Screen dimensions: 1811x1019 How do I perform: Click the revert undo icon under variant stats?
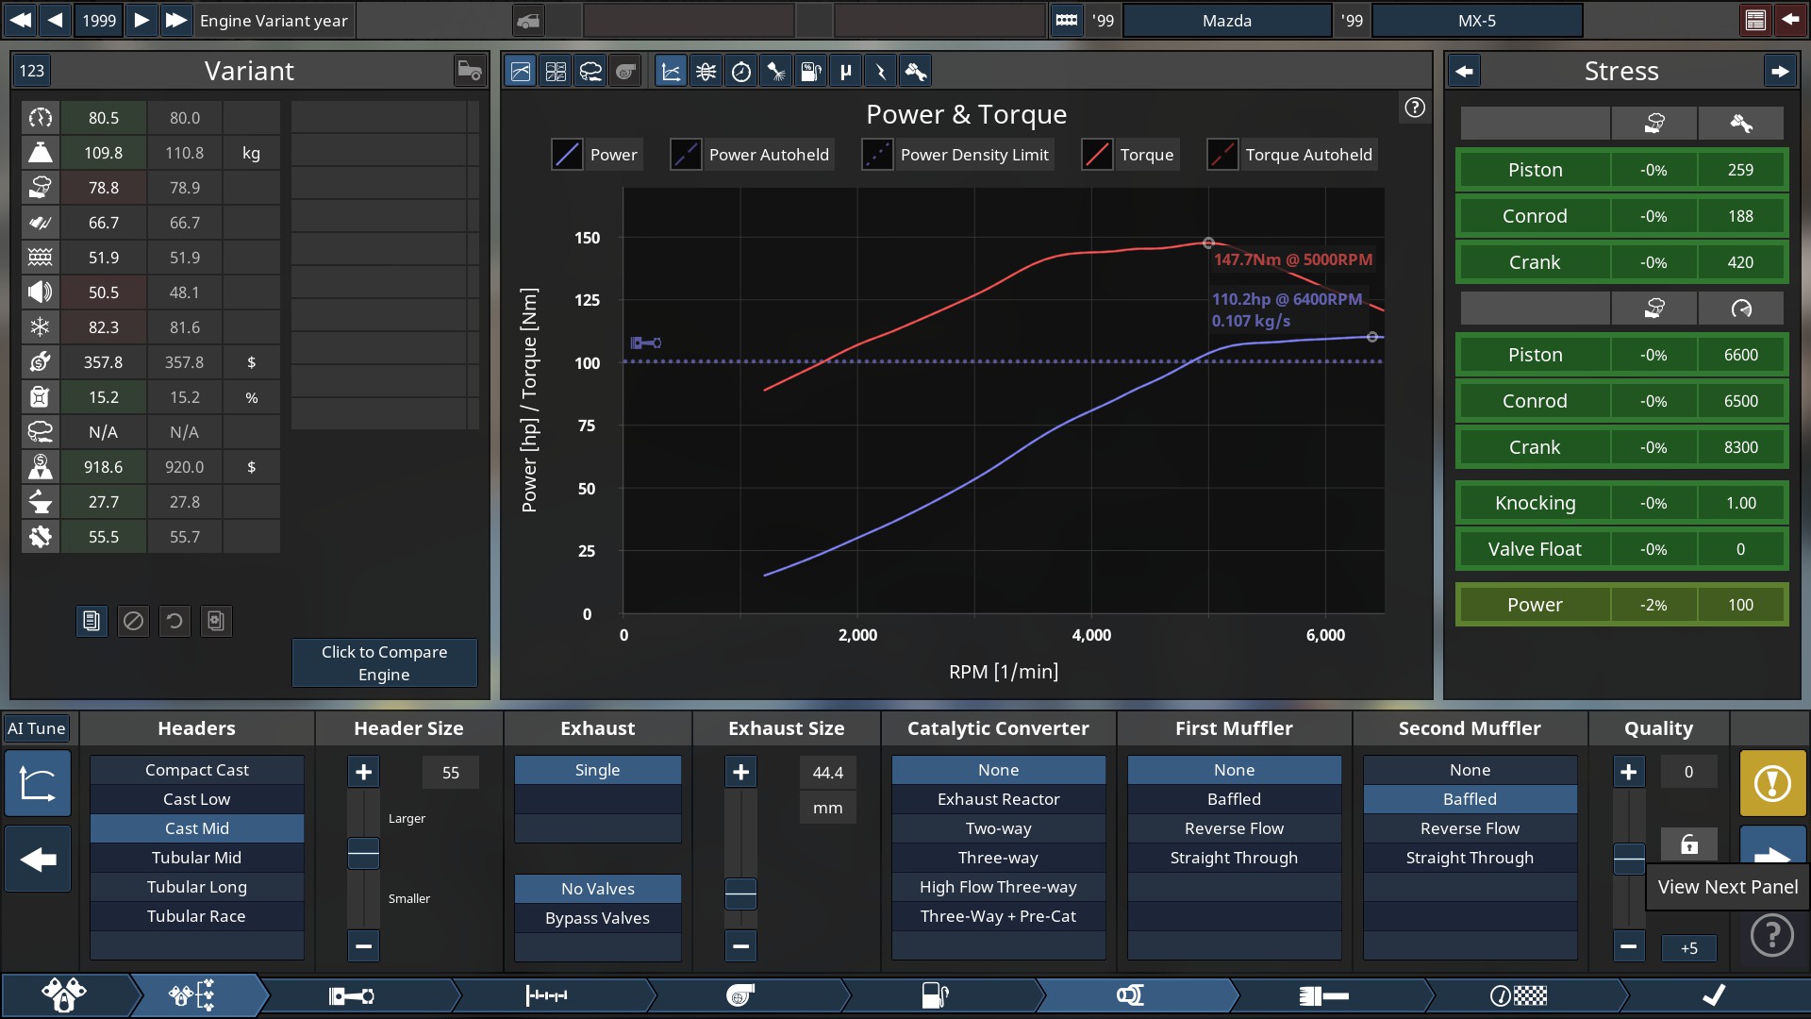click(174, 621)
